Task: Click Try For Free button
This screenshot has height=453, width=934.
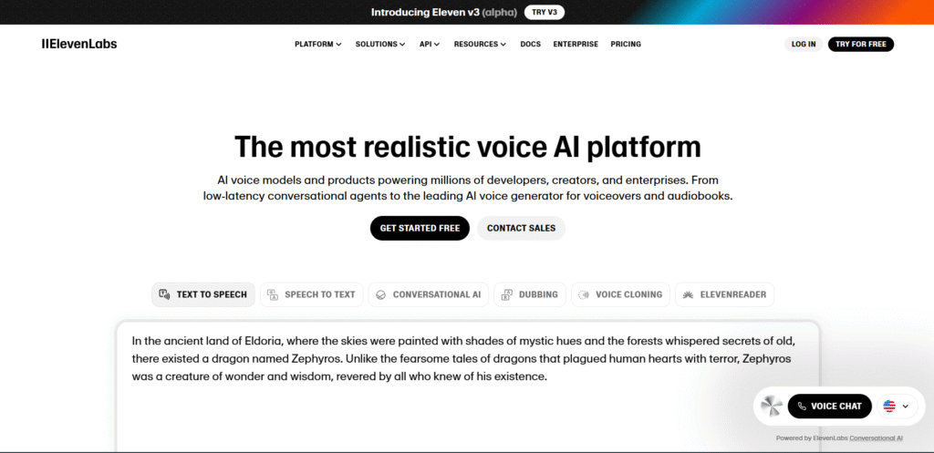Action: 861,44
